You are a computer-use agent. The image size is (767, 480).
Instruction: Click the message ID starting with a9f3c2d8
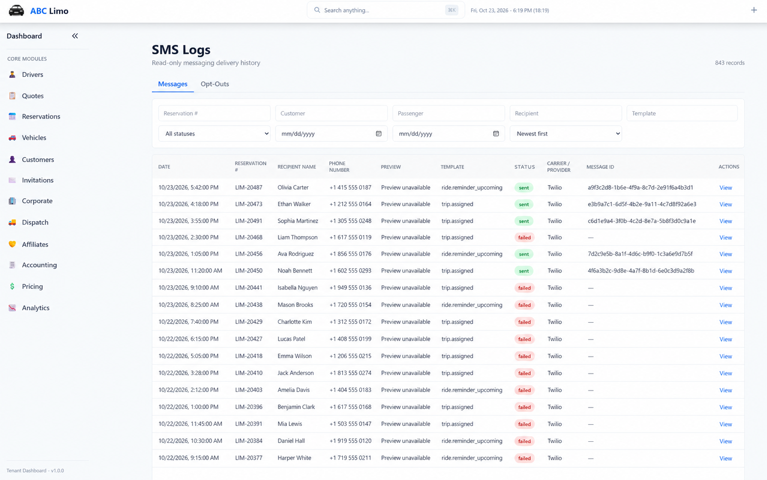pos(640,188)
